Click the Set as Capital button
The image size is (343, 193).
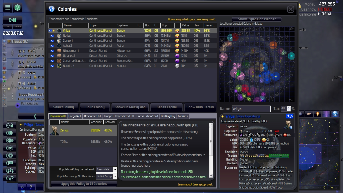point(166,107)
